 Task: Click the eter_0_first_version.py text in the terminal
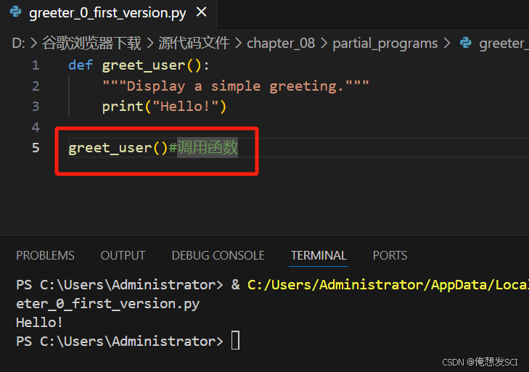pos(107,305)
